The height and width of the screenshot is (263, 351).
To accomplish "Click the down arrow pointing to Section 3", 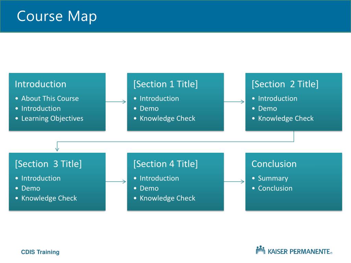I will (57, 147).
